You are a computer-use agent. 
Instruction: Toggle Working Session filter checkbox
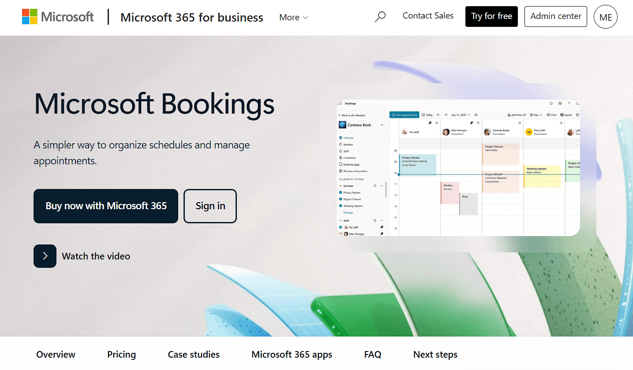pos(341,206)
